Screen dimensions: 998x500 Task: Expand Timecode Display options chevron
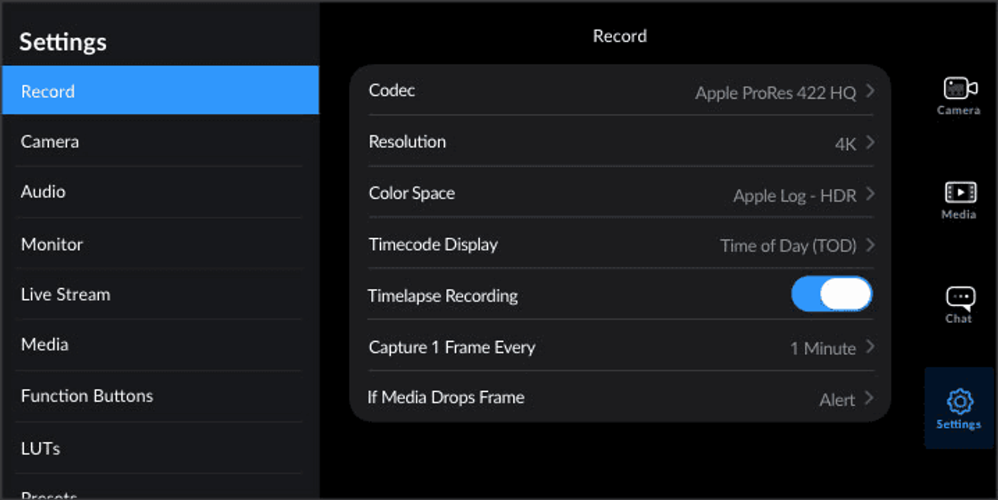[870, 245]
